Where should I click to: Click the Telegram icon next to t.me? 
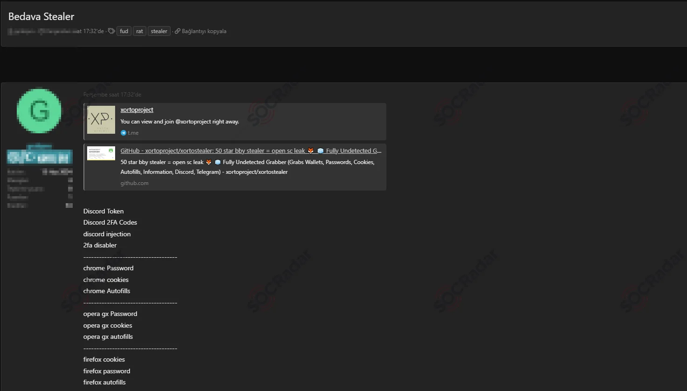tap(124, 133)
